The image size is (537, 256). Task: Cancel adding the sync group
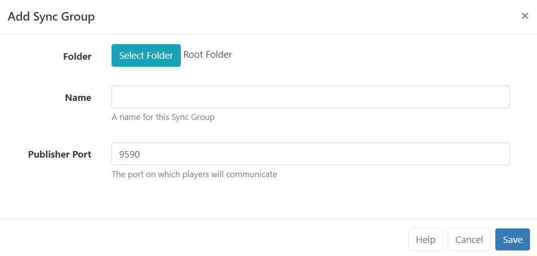[x=469, y=239]
